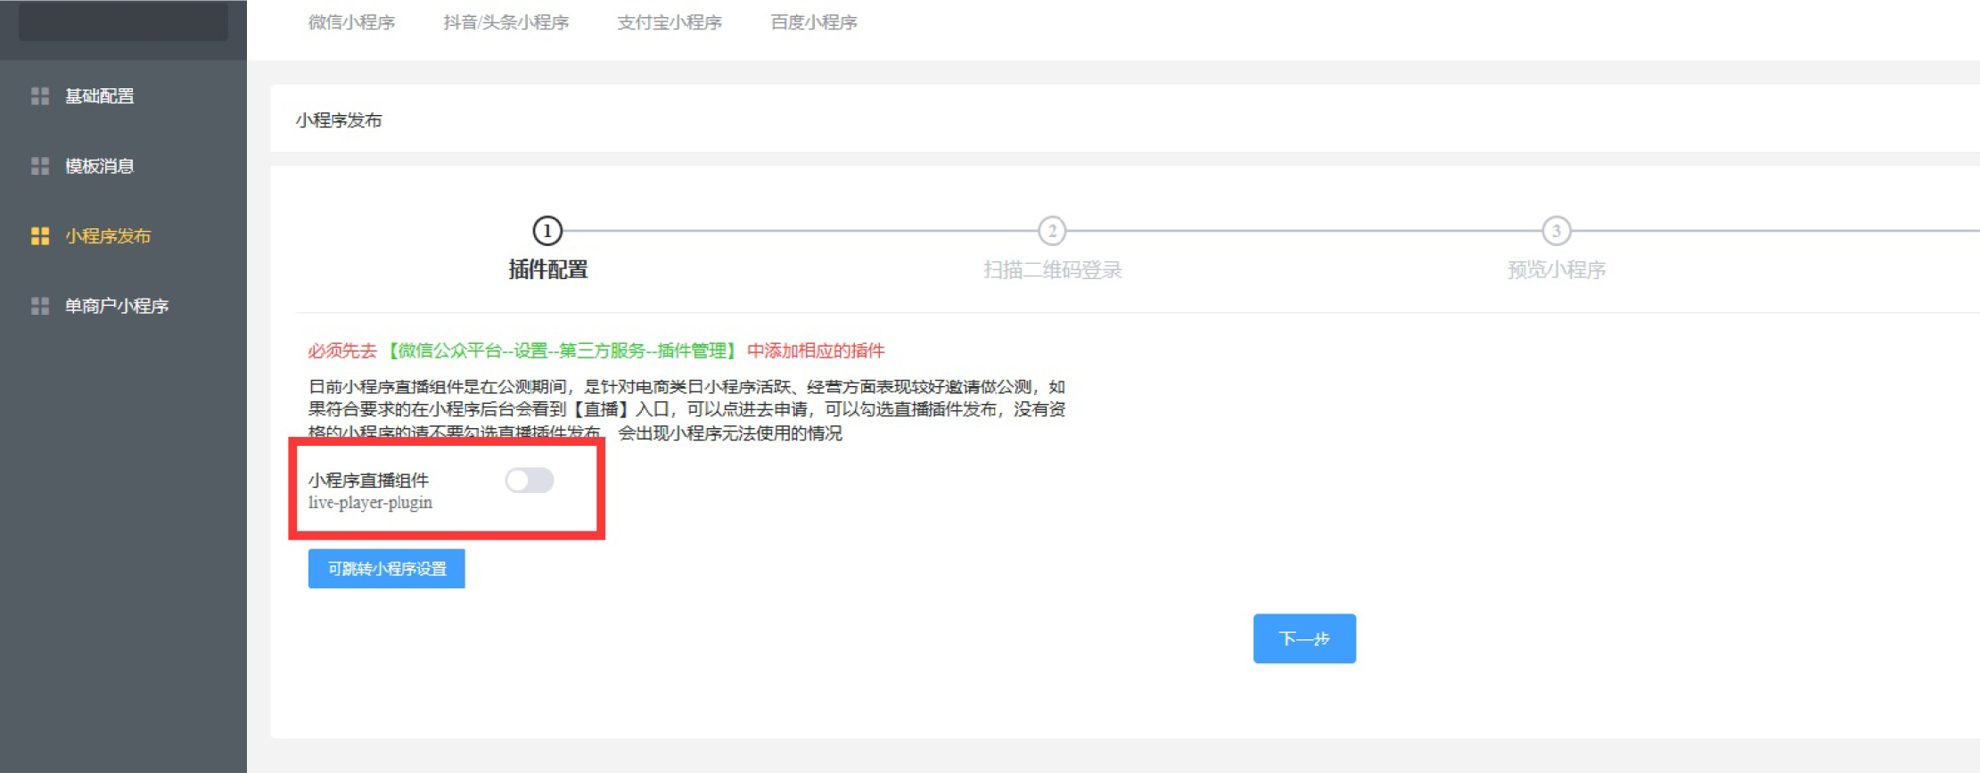Click step 2 circle for 扫描二维码登录
The height and width of the screenshot is (773, 1980).
(x=1052, y=232)
